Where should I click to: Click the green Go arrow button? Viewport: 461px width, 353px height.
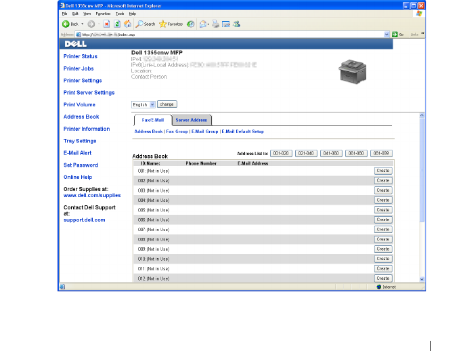(395, 35)
